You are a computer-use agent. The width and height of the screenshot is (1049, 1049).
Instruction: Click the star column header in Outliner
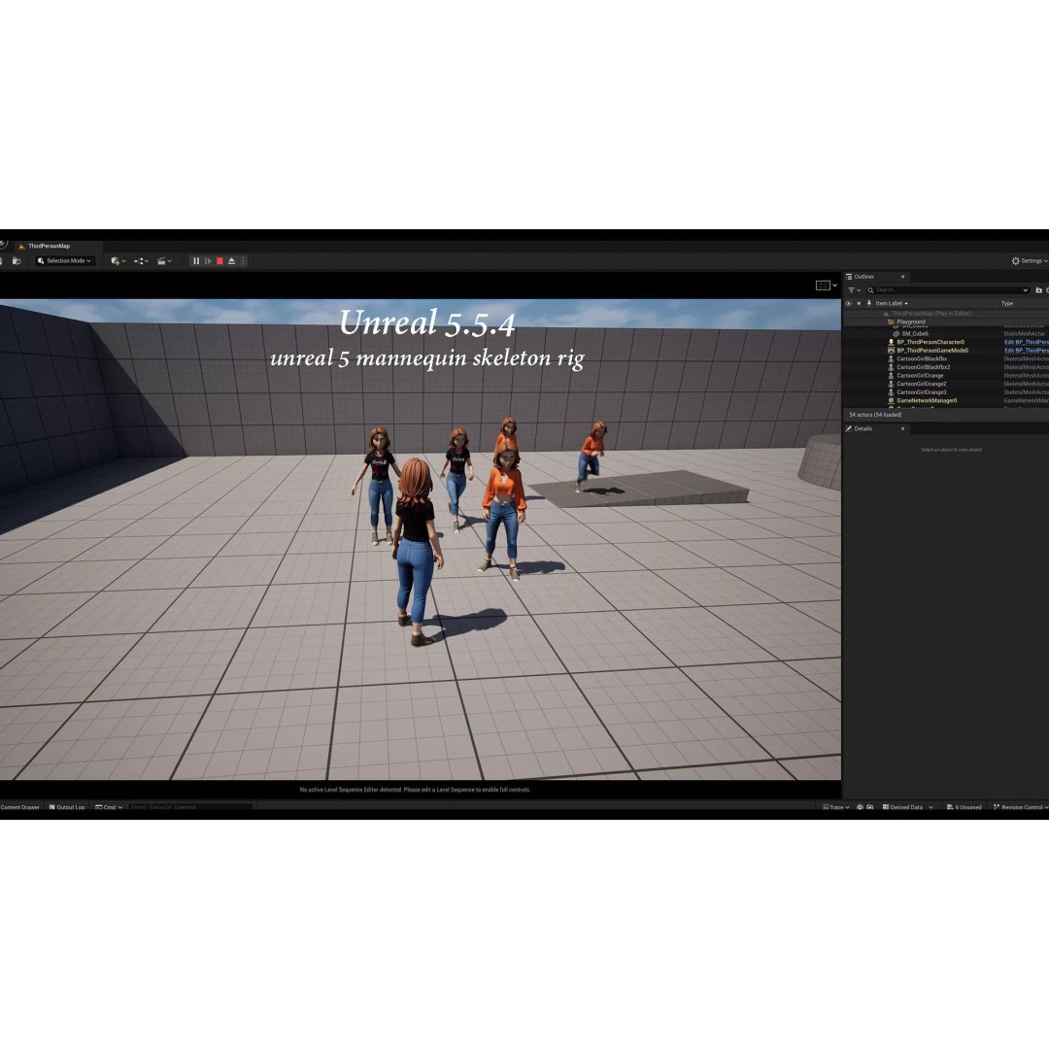click(x=859, y=304)
